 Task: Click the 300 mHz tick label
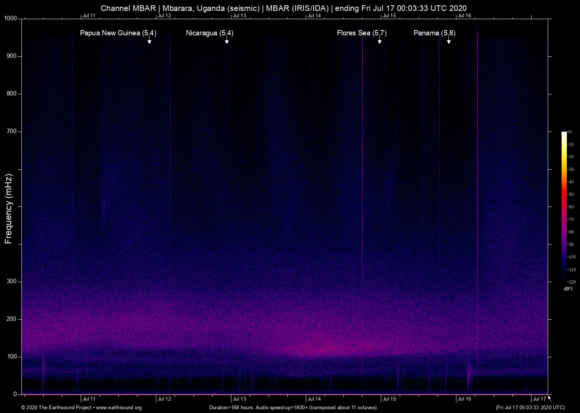pyautogui.click(x=12, y=281)
